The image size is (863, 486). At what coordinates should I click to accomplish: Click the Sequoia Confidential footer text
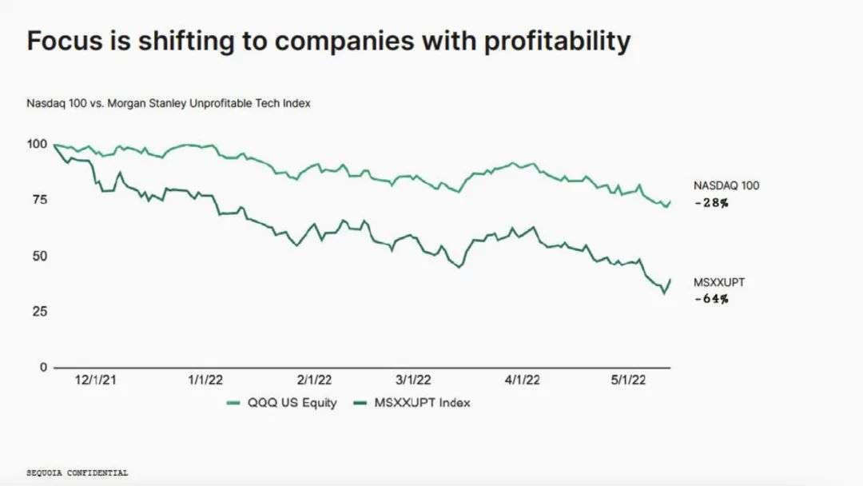pyautogui.click(x=77, y=472)
